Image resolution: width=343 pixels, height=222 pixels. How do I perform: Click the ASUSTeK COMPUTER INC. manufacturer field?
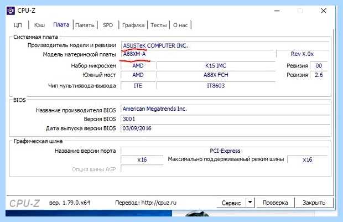[x=225, y=45]
